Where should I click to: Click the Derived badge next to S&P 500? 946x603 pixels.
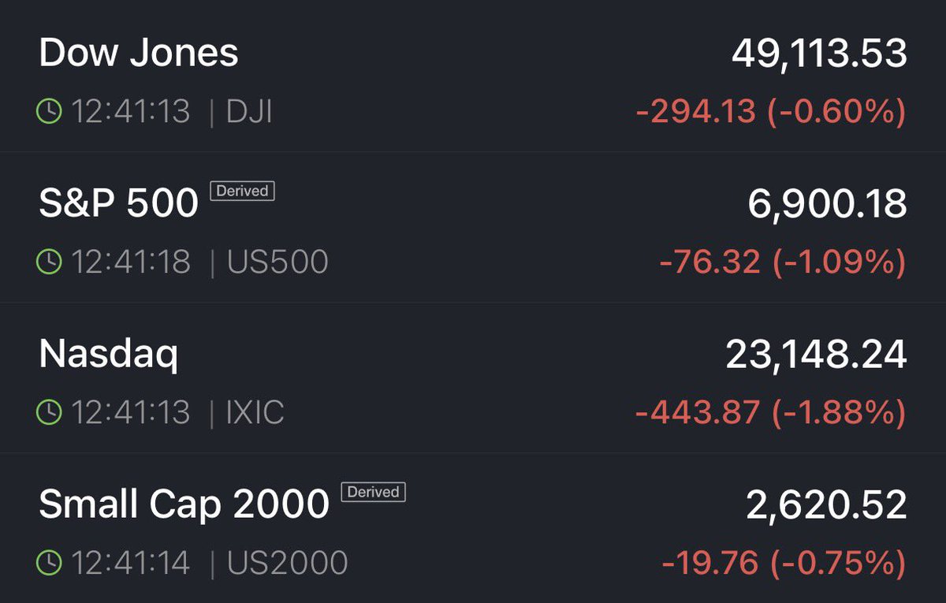[x=242, y=191]
